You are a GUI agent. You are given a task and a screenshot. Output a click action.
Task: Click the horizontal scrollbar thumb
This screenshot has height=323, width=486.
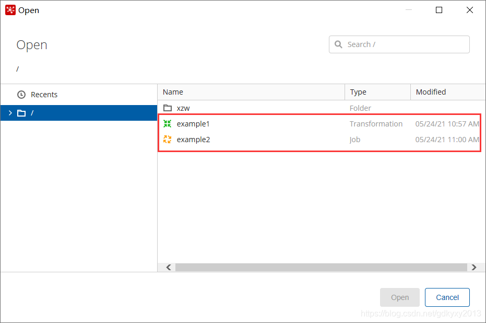321,267
